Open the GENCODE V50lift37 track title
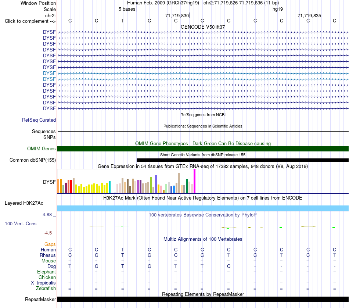The height and width of the screenshot is (308, 349). click(203, 27)
